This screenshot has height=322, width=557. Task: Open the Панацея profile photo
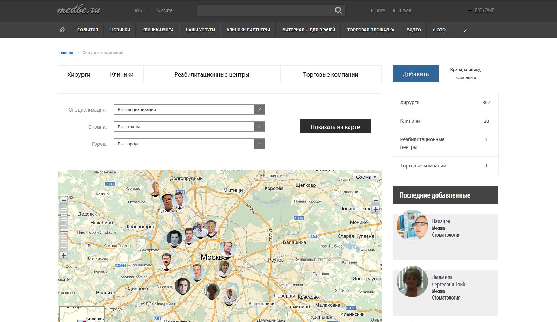coord(412,226)
